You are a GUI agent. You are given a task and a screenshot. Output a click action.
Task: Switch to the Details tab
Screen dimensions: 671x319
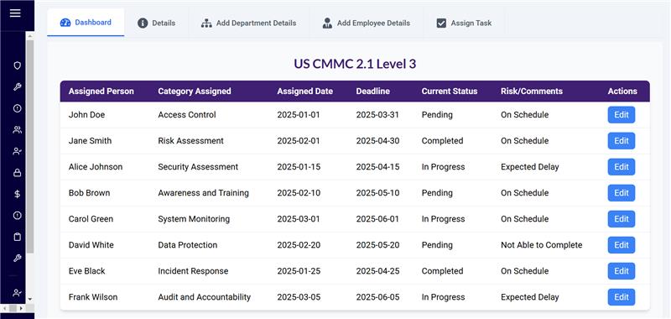pyautogui.click(x=156, y=24)
